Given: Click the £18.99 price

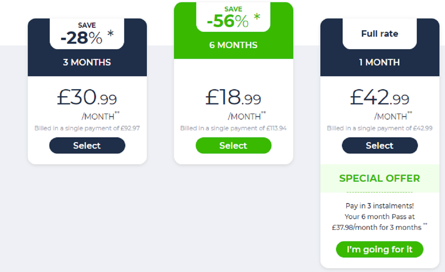Looking at the screenshot, I should click(x=233, y=98).
